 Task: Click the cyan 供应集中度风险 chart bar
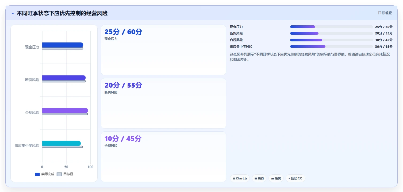(x=61, y=143)
